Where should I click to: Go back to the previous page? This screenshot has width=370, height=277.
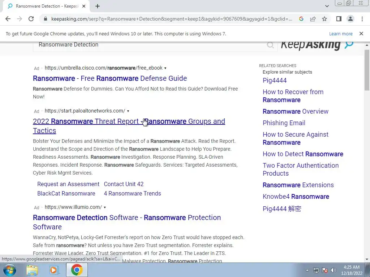pyautogui.click(x=8, y=19)
